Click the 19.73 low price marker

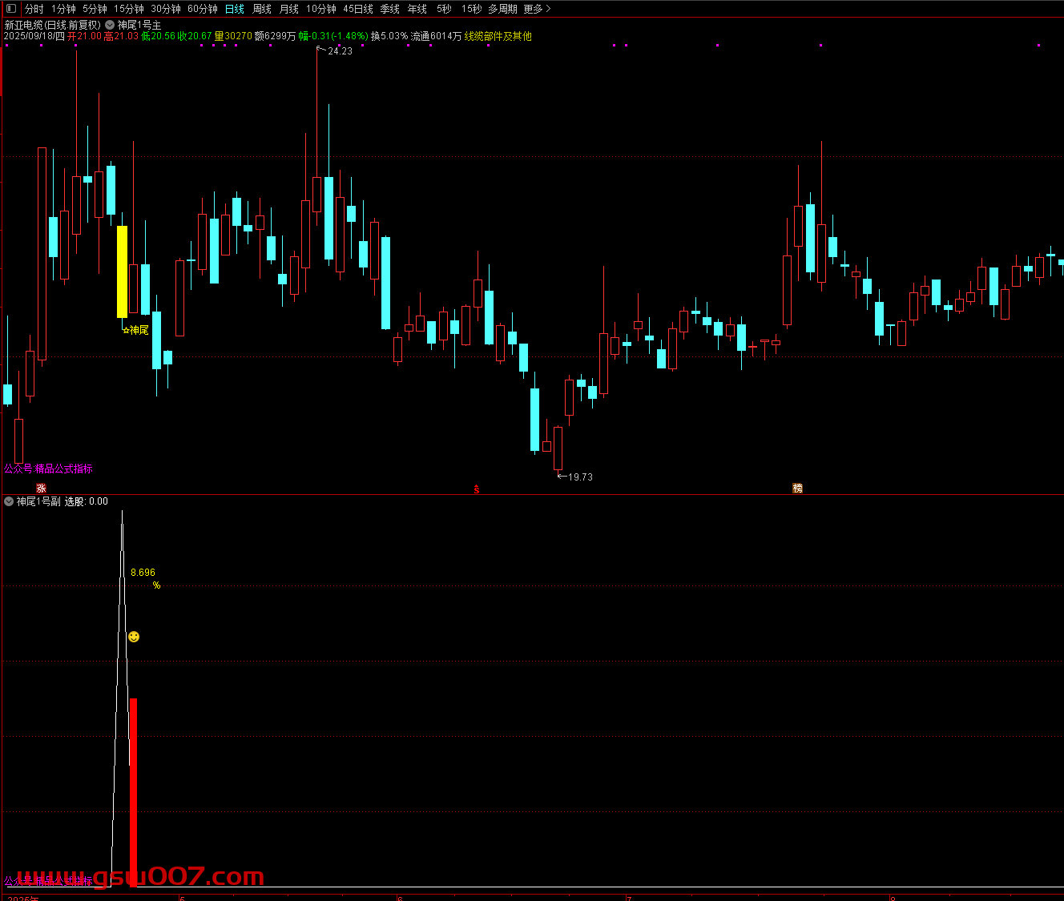pos(579,477)
